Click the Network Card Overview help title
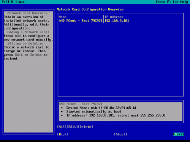The width and height of the screenshot is (190, 142). (x=27, y=13)
